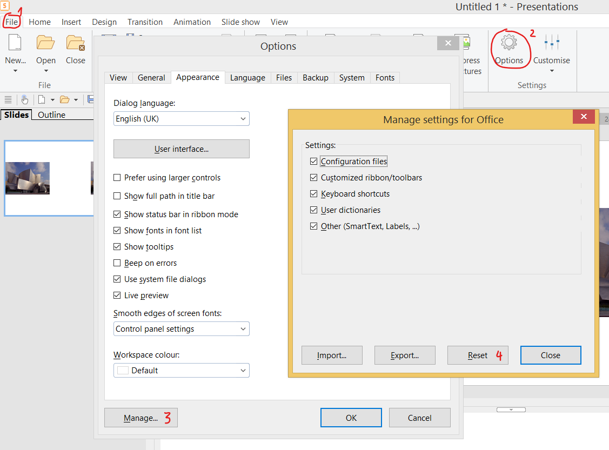Expand the arrow below the New button
Image resolution: width=609 pixels, height=450 pixels.
[x=15, y=71]
